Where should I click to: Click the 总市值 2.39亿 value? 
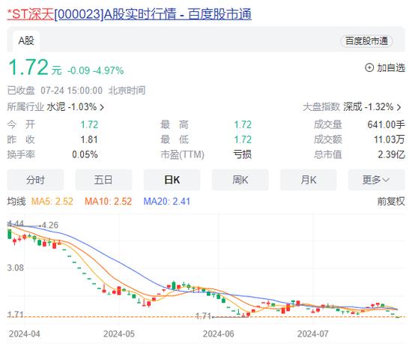pyautogui.click(x=392, y=154)
